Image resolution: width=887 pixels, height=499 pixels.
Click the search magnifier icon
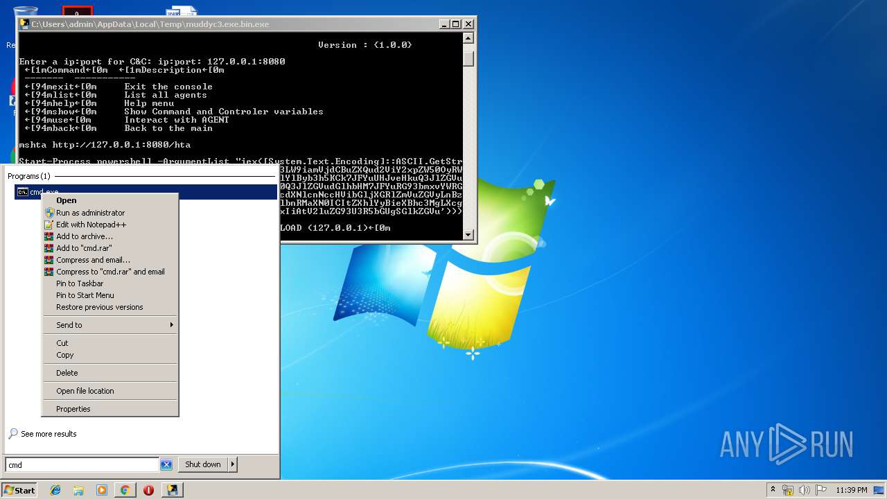(x=13, y=434)
